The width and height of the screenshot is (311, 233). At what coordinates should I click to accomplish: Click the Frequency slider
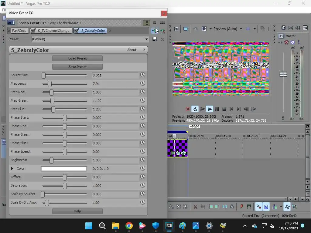[x=65, y=84]
